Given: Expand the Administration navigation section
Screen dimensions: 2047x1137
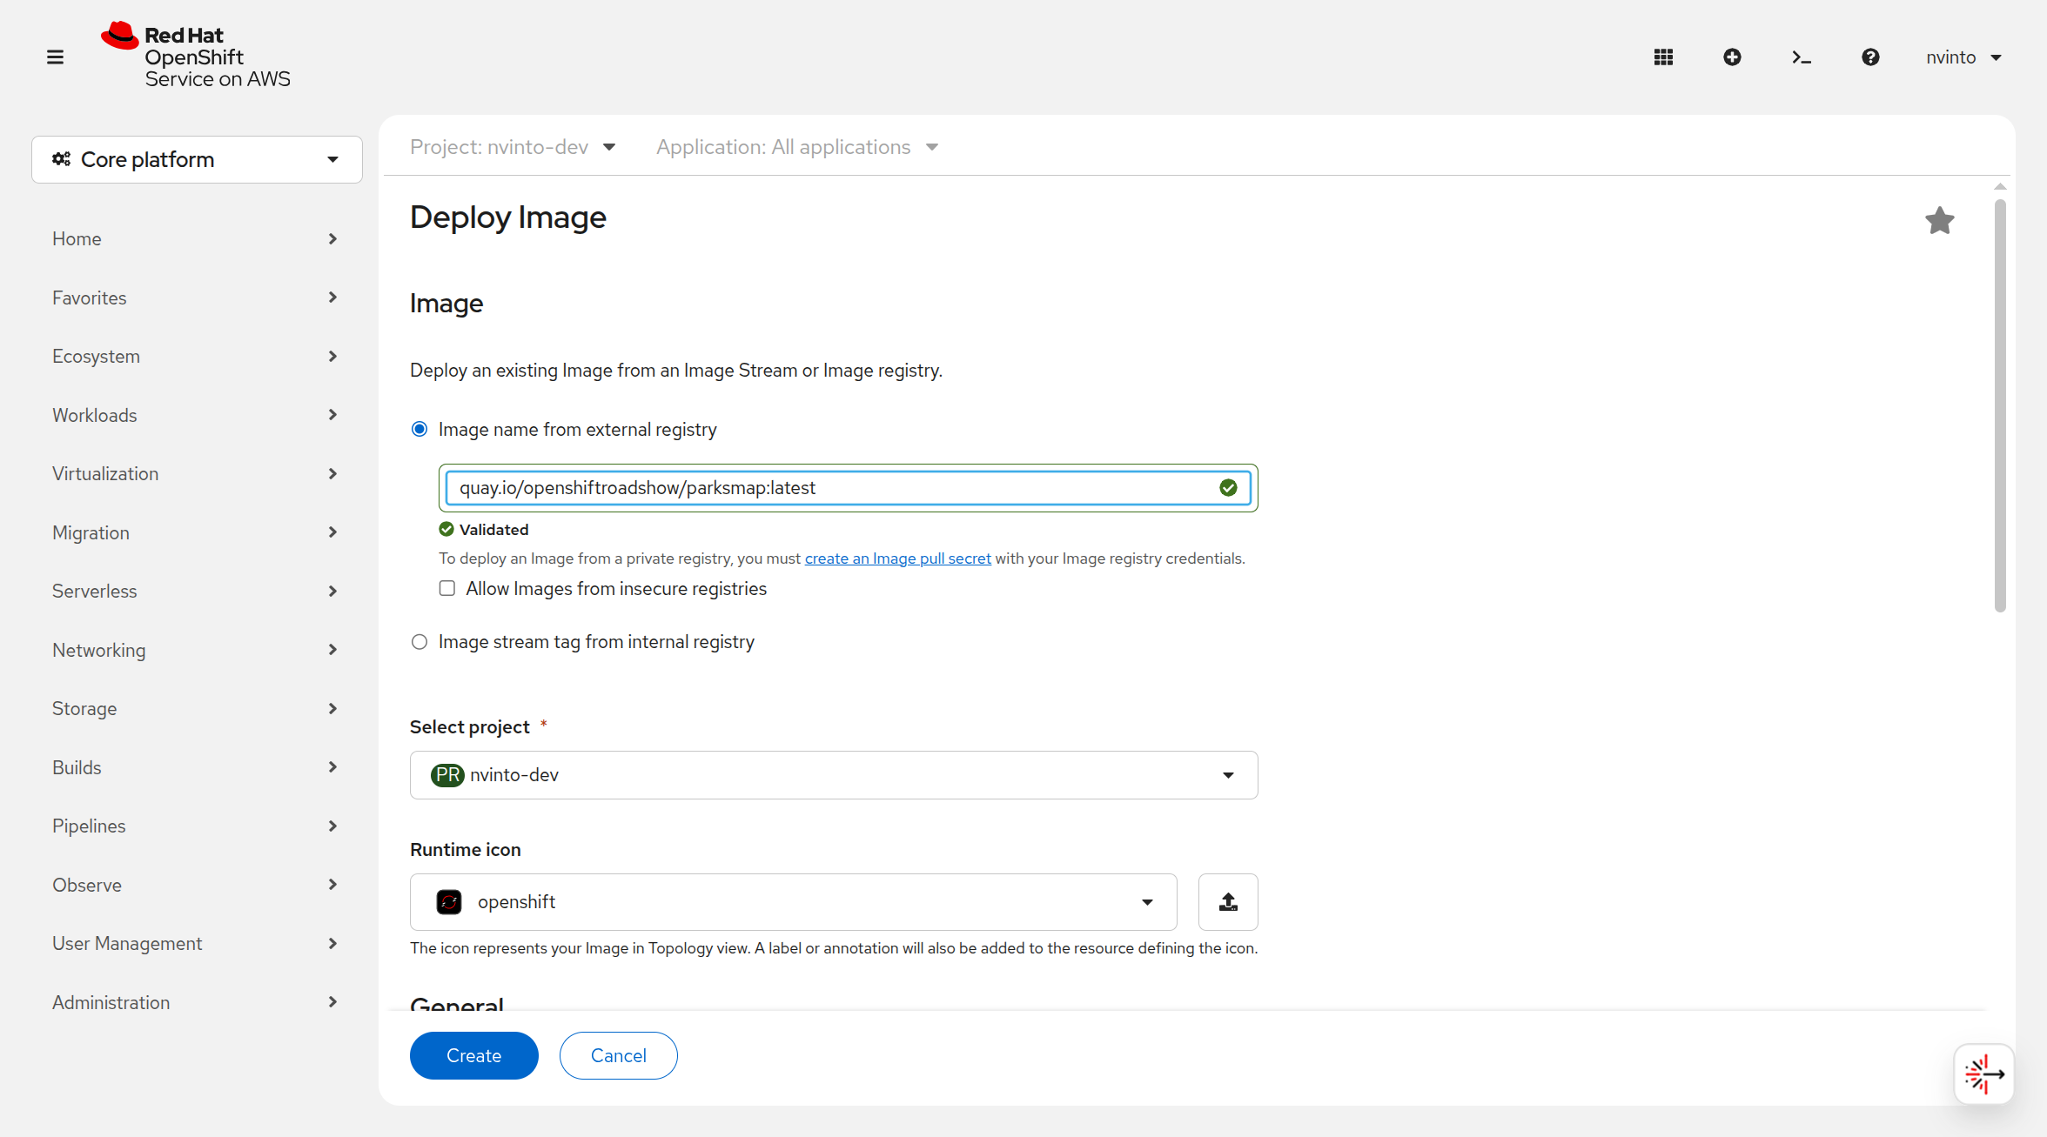Looking at the screenshot, I should [x=197, y=1002].
